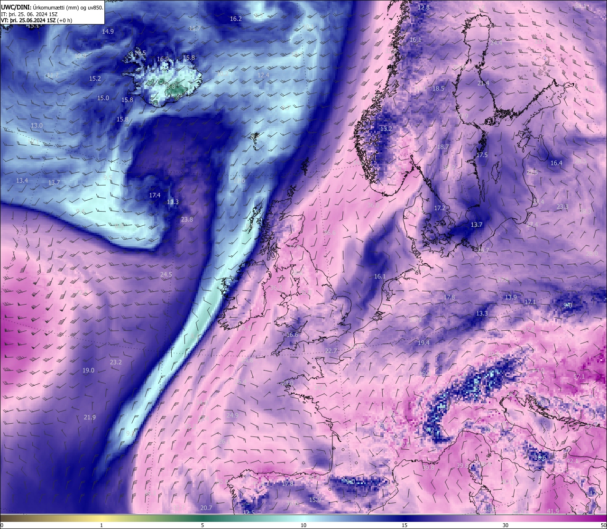
Task: Select the 17.1 value label
Action: click(530, 302)
